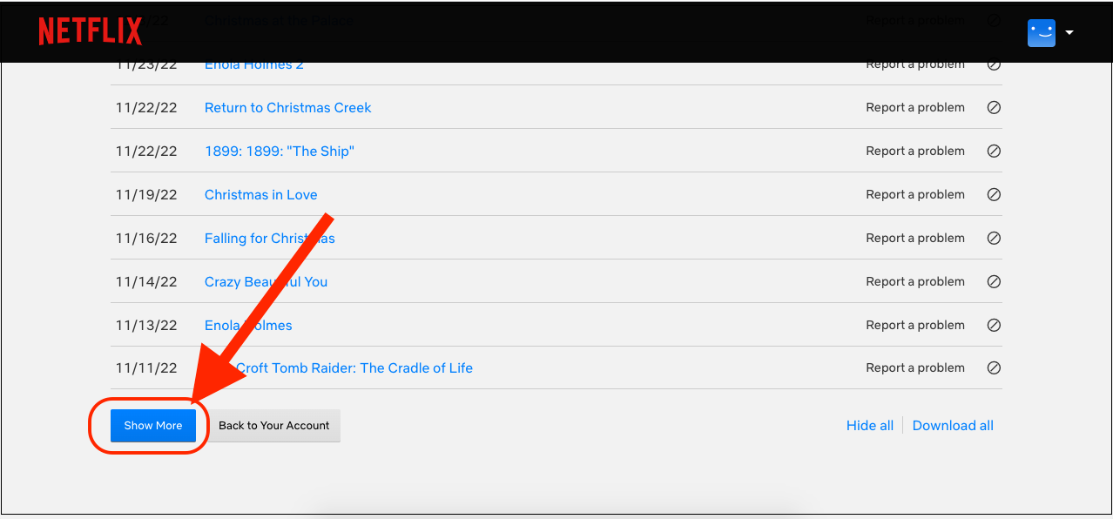Click the Hide all link
The height and width of the screenshot is (519, 1113).
point(870,426)
